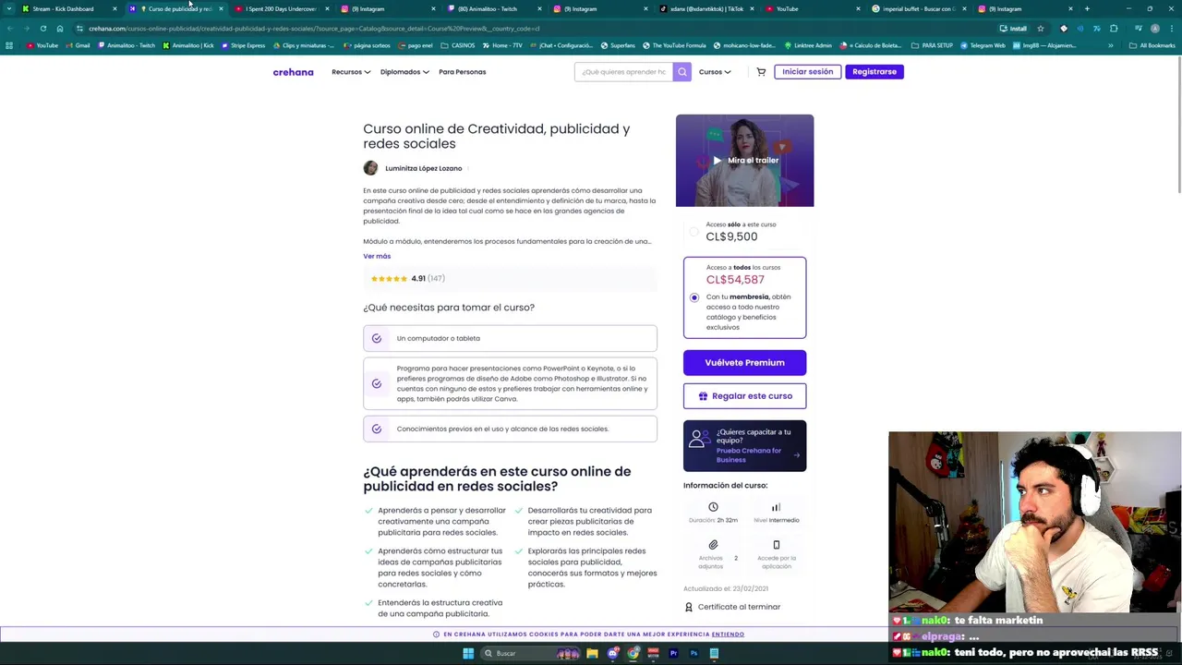The height and width of the screenshot is (665, 1182).
Task: Click the mobile app access icon
Action: coord(776,545)
